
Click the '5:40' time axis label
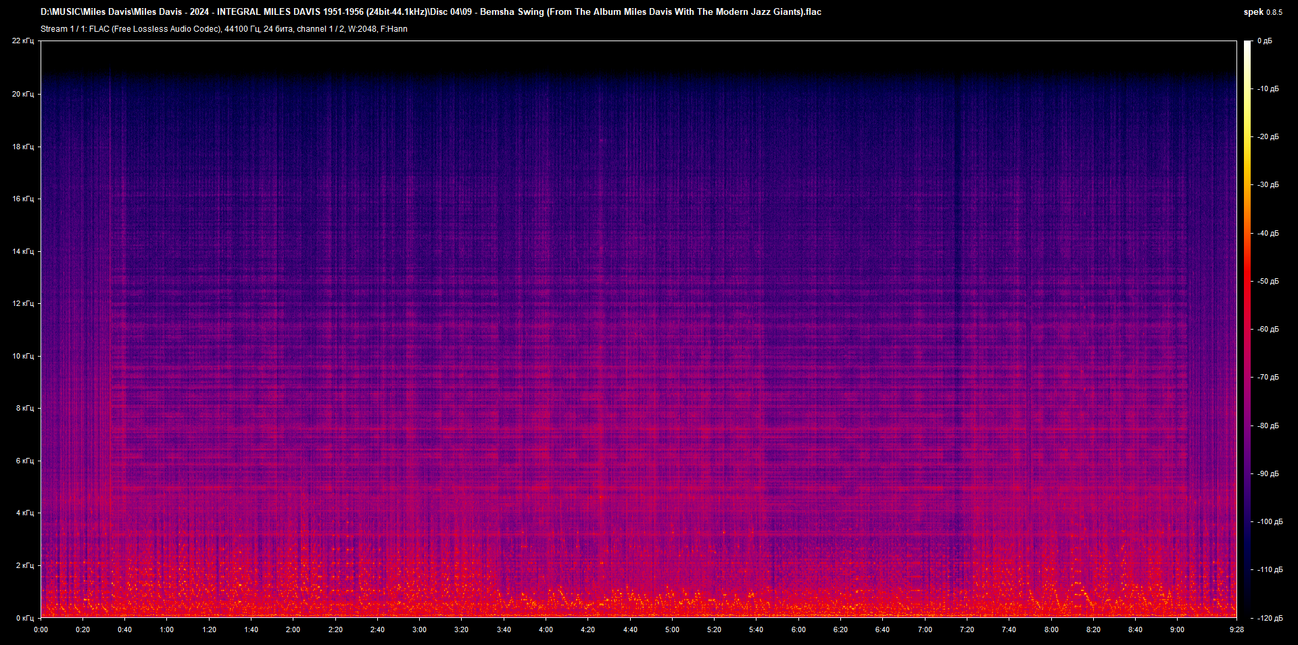pyautogui.click(x=756, y=629)
